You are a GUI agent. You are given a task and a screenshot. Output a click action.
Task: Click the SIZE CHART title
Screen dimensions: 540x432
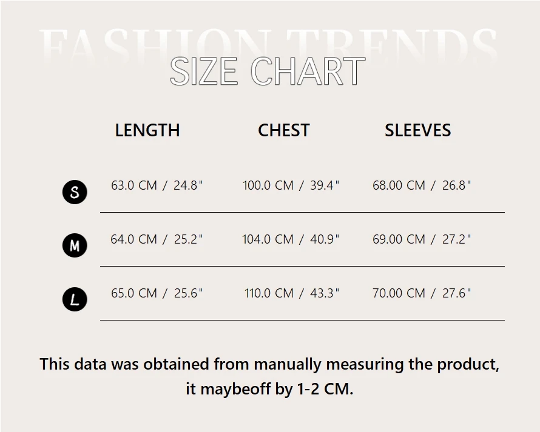pos(268,71)
